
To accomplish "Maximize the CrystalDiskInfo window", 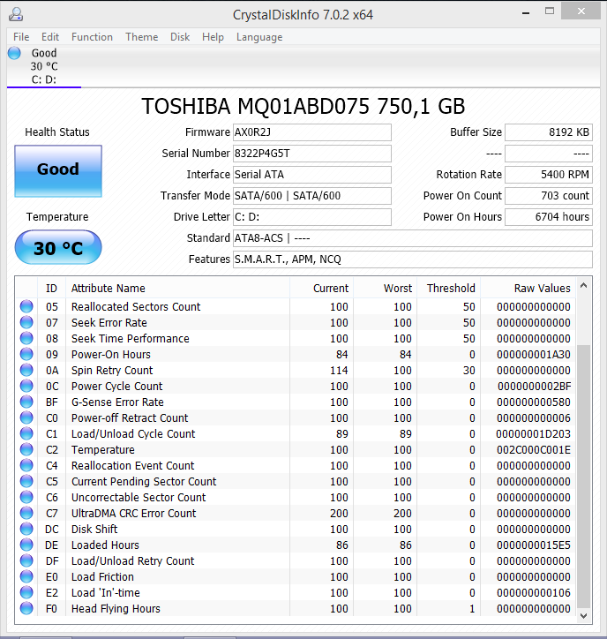I will coord(550,11).
